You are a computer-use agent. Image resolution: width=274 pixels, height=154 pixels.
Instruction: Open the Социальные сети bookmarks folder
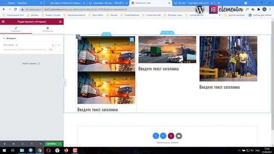tap(13, 15)
